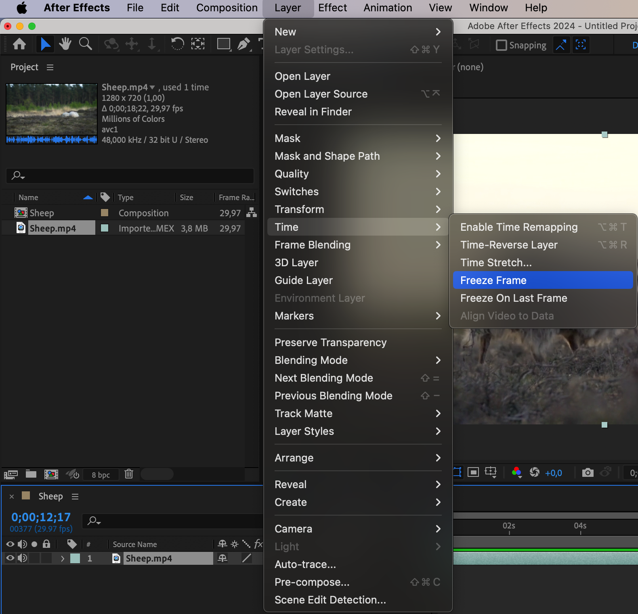Click the 8 bpc color depth button

point(101,475)
